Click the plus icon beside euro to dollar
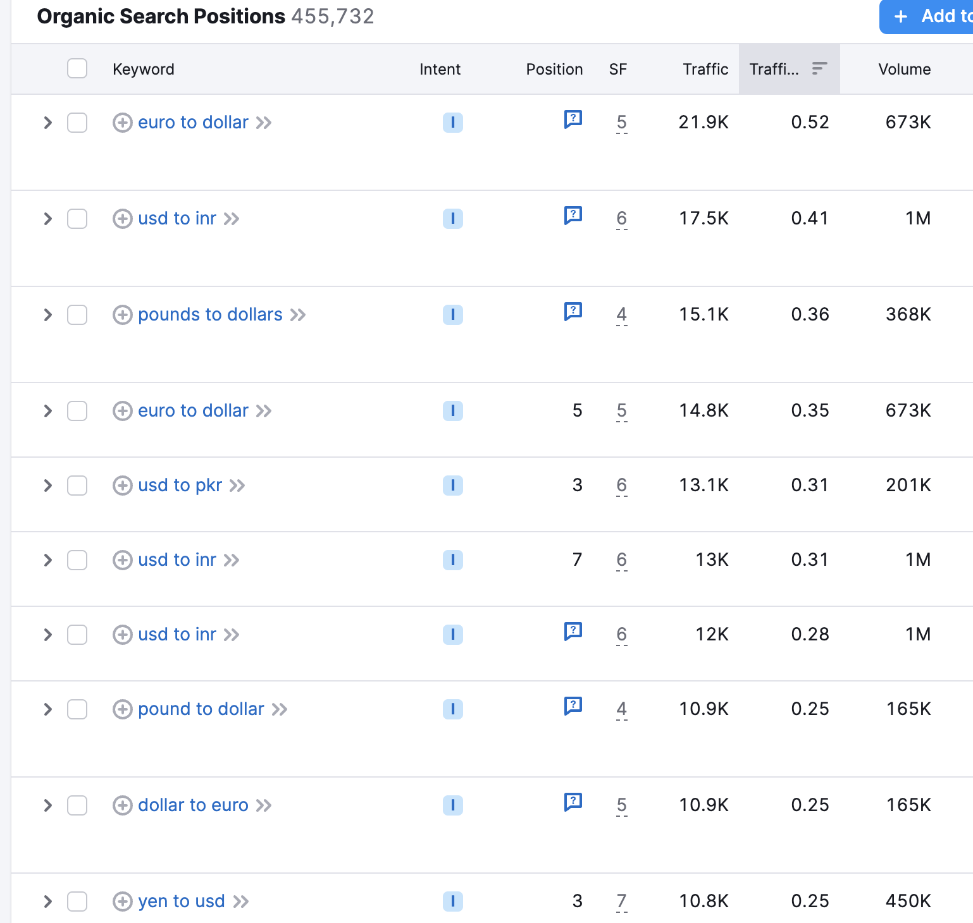 click(x=123, y=122)
